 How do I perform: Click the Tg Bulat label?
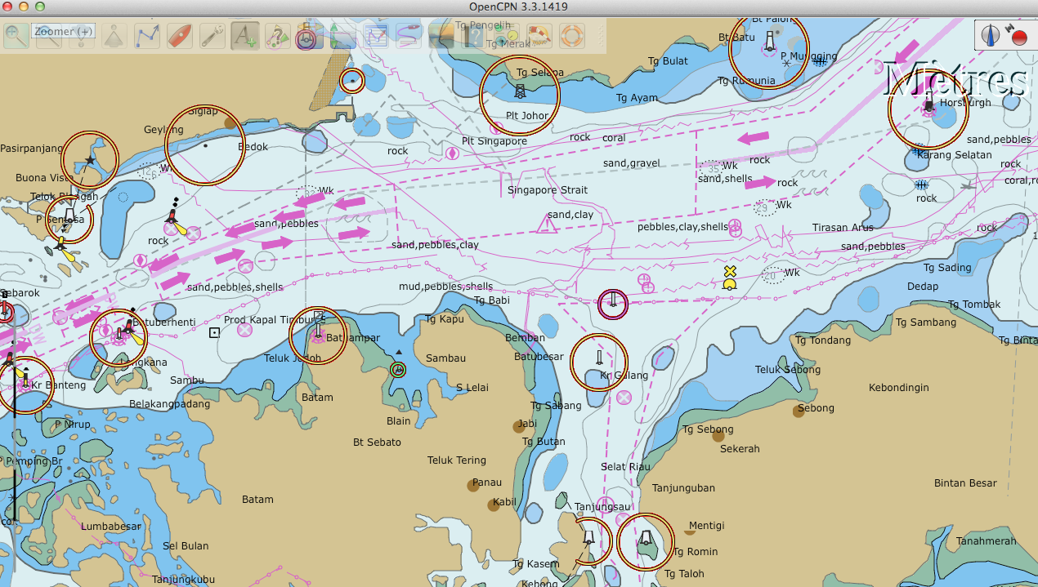pos(668,61)
